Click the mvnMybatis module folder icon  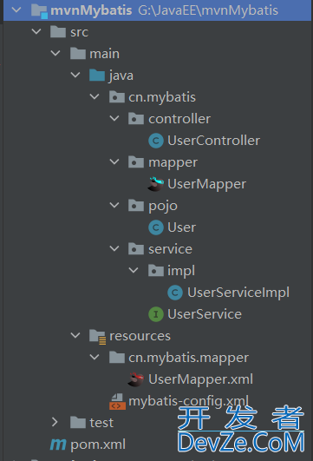pyautogui.click(x=39, y=11)
